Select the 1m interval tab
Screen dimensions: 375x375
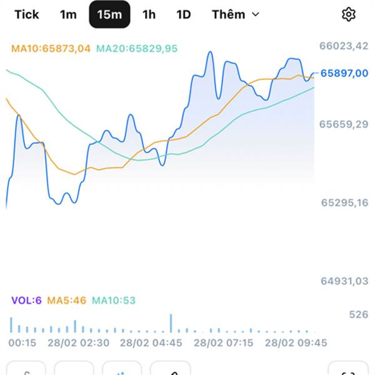[68, 14]
